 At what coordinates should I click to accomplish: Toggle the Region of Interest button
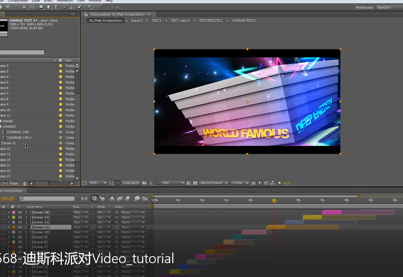(188, 183)
